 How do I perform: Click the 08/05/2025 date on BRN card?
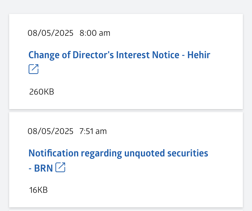[x=51, y=131]
